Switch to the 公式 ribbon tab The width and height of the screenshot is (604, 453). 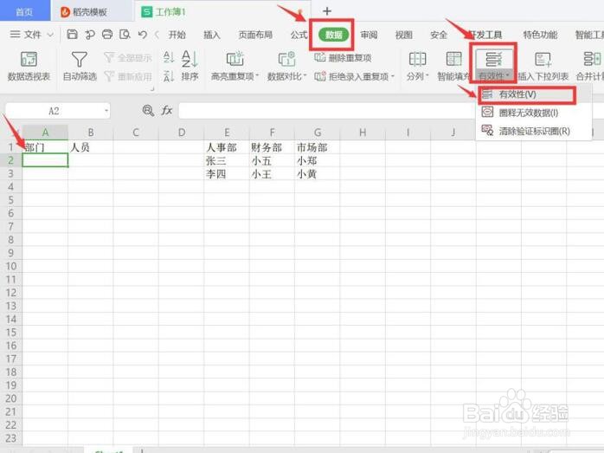pyautogui.click(x=299, y=35)
